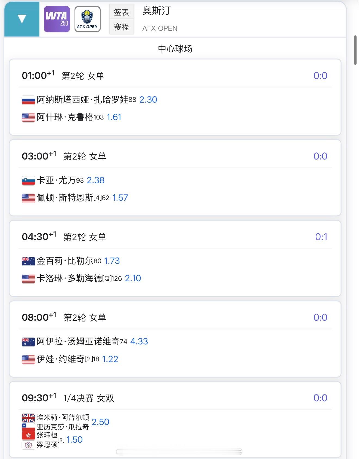Click the WTA 250 logo icon
This screenshot has height=459, width=359.
click(x=57, y=19)
